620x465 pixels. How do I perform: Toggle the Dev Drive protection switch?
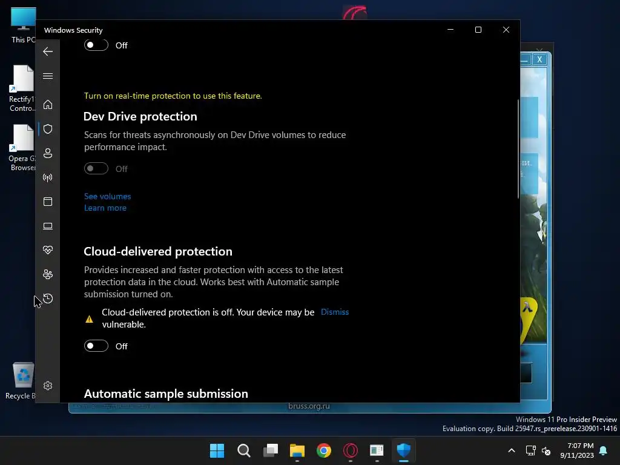[96, 168]
